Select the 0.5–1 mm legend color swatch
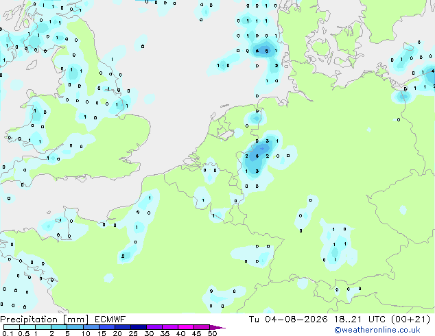 click(27, 327)
